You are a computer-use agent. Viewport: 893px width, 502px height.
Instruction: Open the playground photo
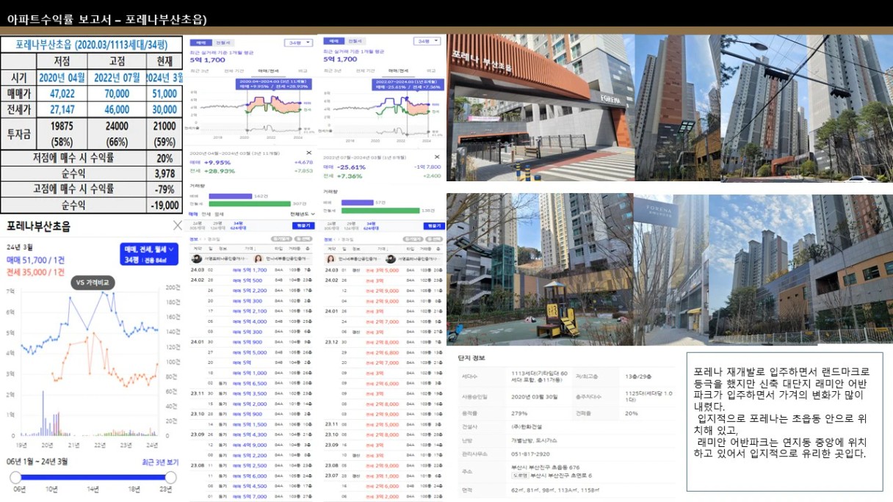540,269
